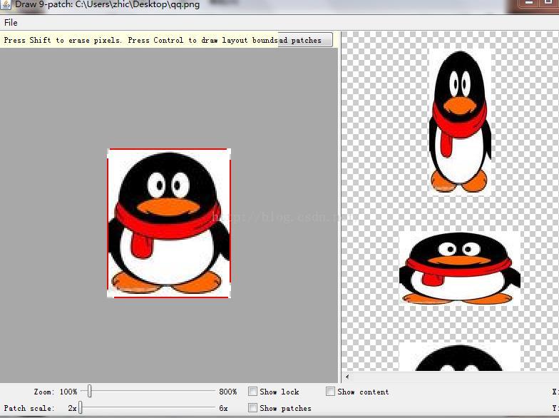
Task: Click the 2x patch scale label
Action: [72, 408]
